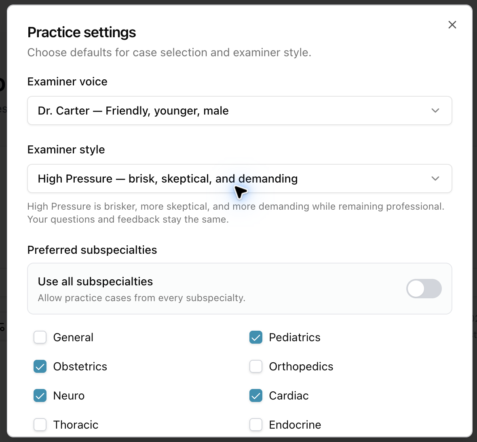The height and width of the screenshot is (442, 477).
Task: Expand the Examiner style dropdown
Action: point(239,178)
